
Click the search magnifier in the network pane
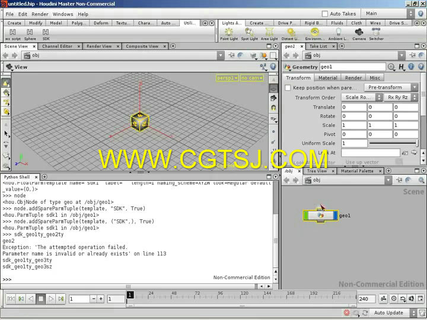421,180
